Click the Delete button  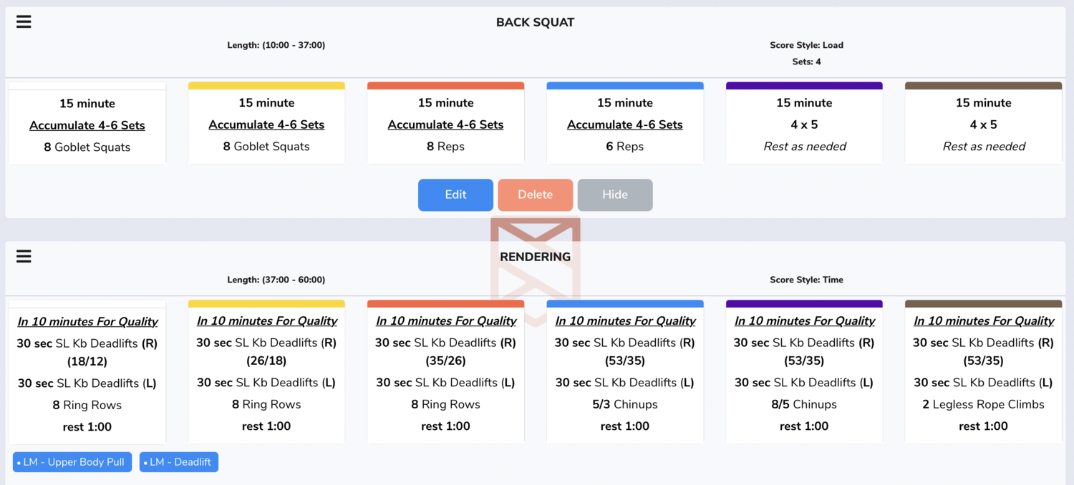(536, 195)
